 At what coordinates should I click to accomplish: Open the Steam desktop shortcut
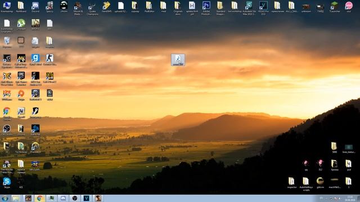click(35, 113)
